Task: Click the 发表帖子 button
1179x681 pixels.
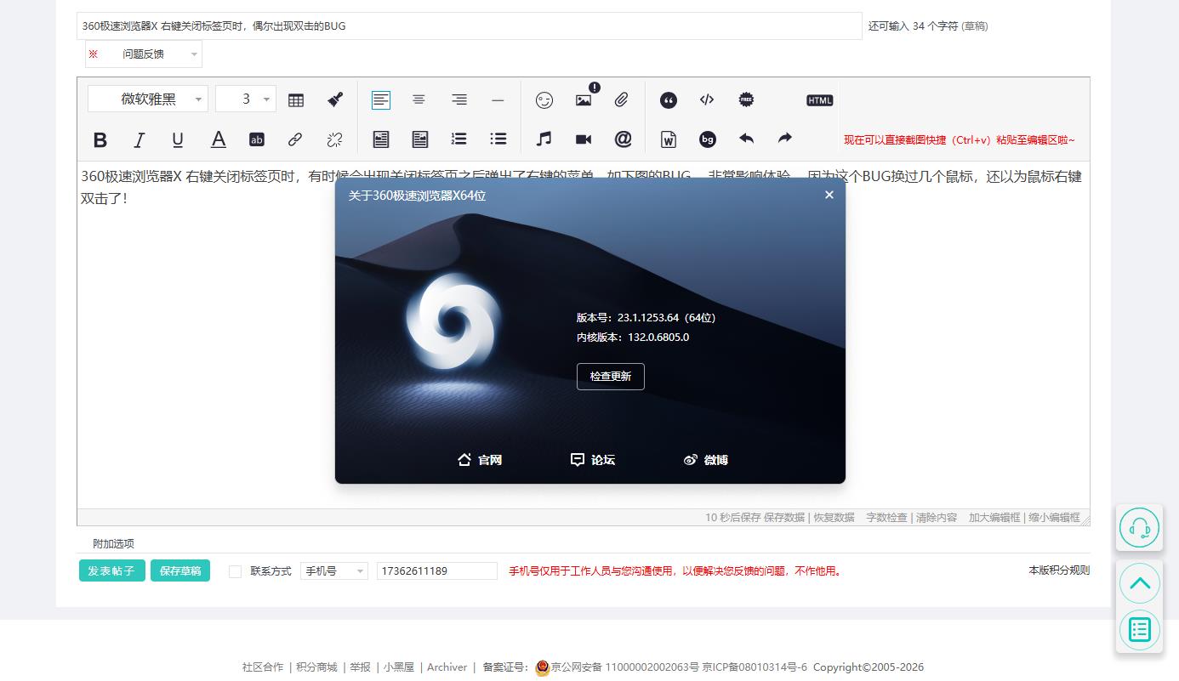Action: tap(112, 570)
